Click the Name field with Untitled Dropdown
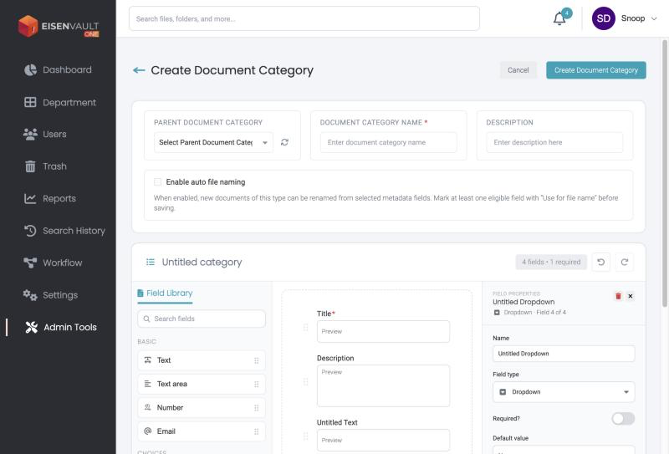This screenshot has height=454, width=669. (563, 354)
